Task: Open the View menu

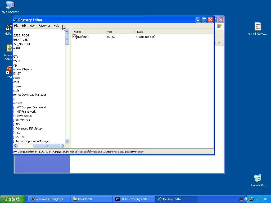Action: (x=32, y=26)
